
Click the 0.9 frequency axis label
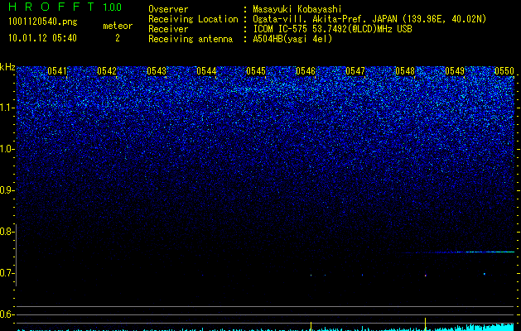pyautogui.click(x=7, y=190)
